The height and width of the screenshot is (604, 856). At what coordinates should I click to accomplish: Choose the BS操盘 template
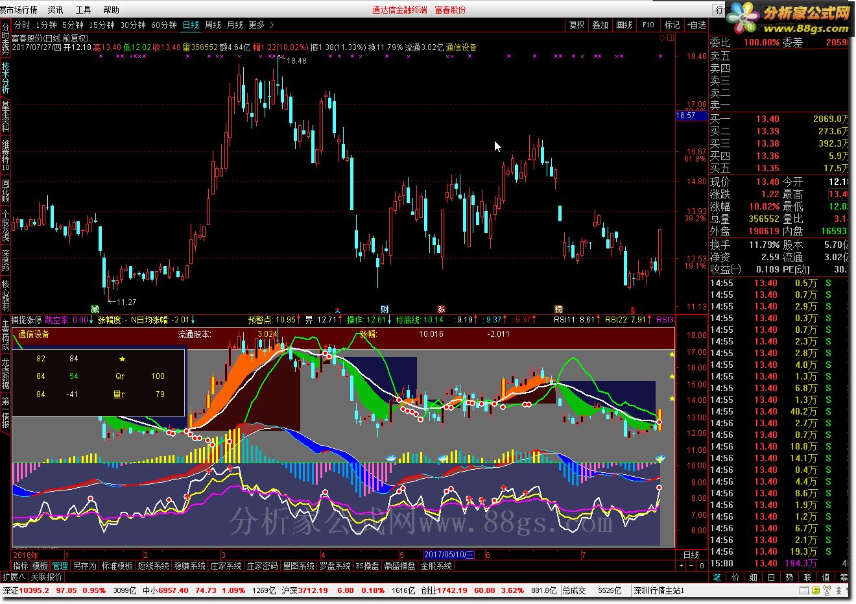(368, 566)
